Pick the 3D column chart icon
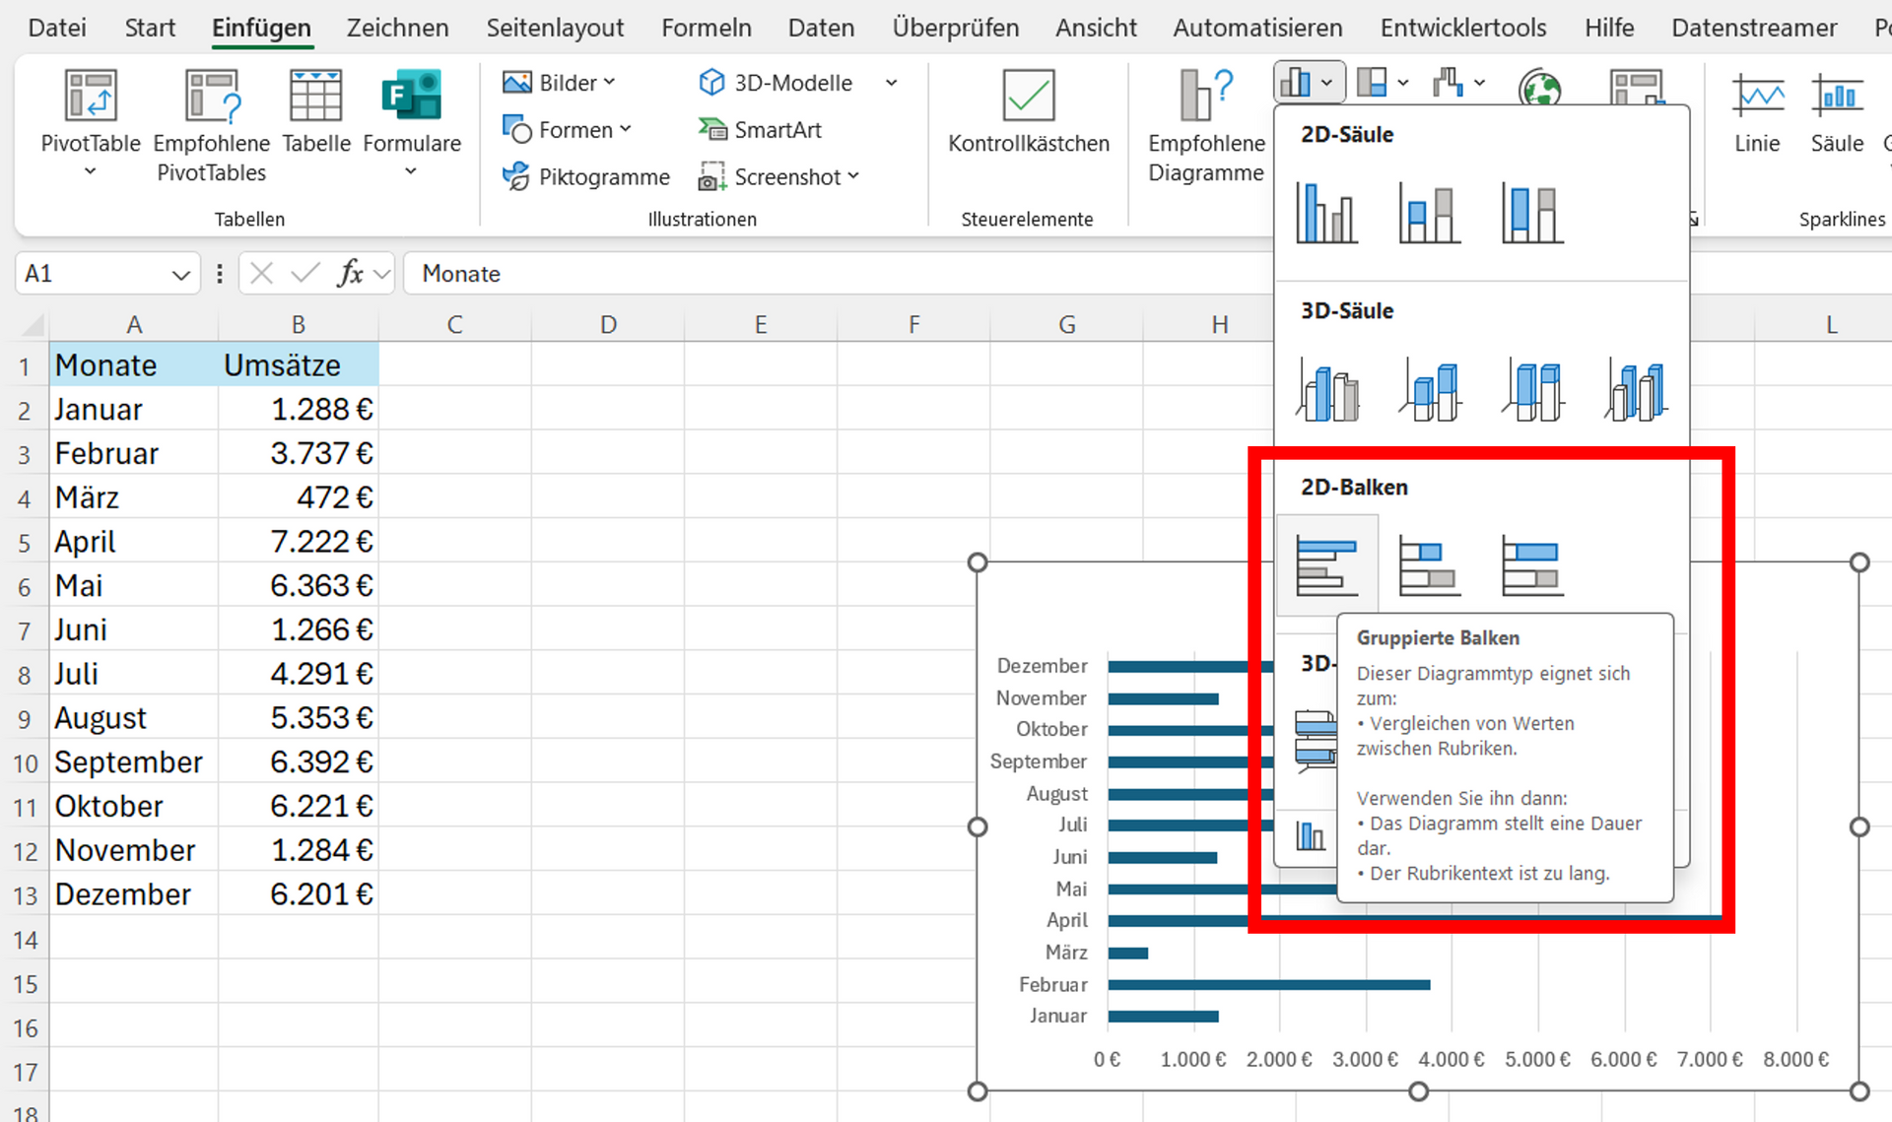 (1634, 390)
